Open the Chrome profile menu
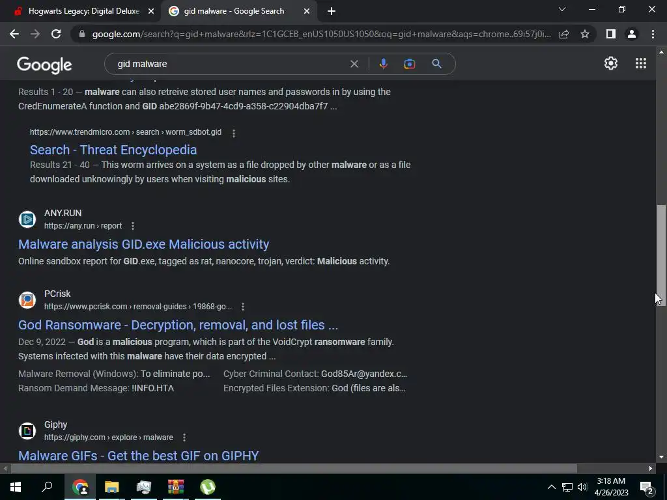Screen dimensions: 667x500 pyautogui.click(x=632, y=34)
